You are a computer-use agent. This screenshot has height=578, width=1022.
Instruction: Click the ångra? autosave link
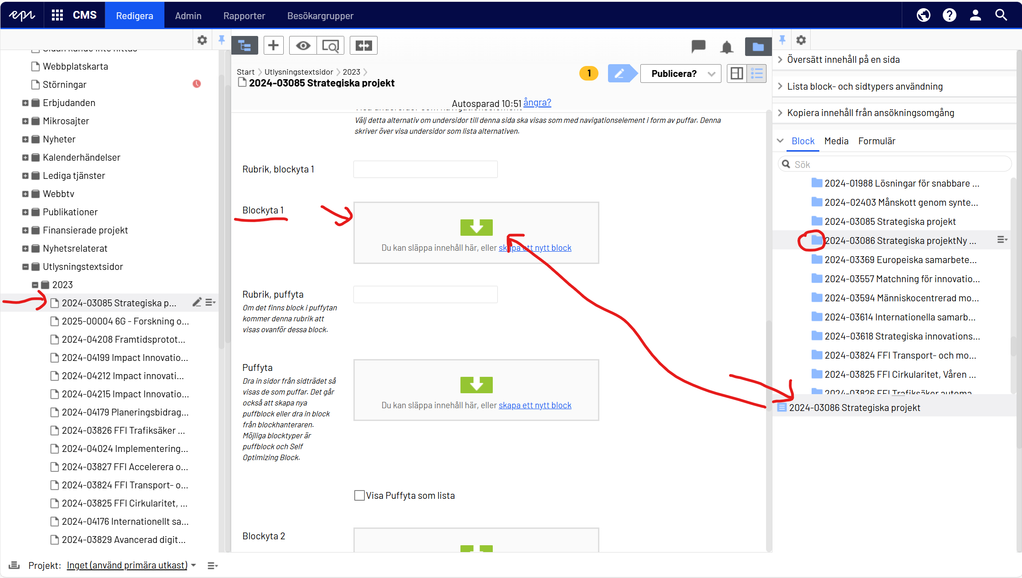[537, 102]
